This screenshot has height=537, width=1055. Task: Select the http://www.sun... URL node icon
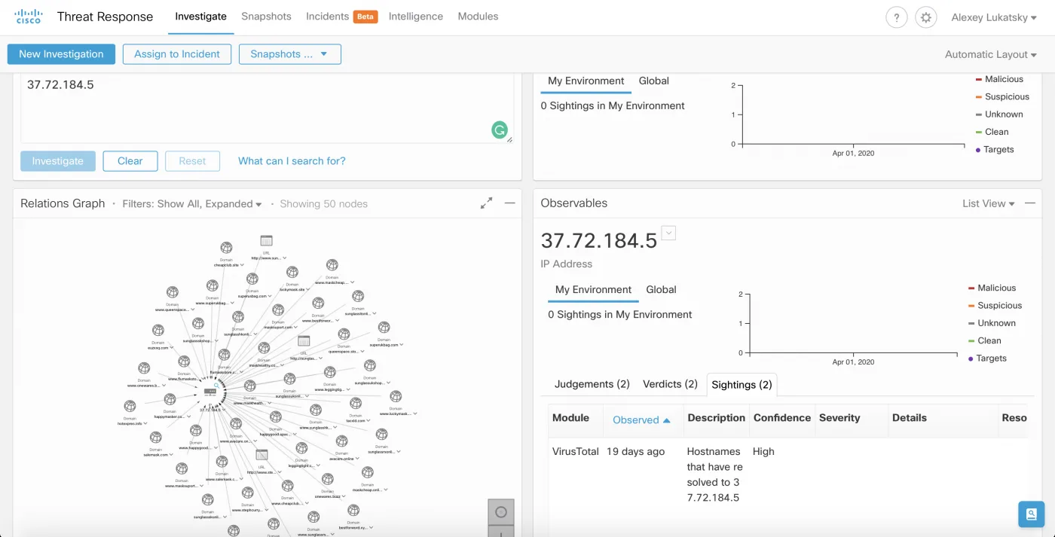click(x=266, y=240)
